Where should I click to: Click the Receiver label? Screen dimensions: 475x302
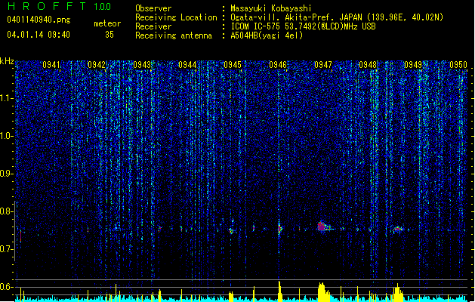click(x=153, y=26)
